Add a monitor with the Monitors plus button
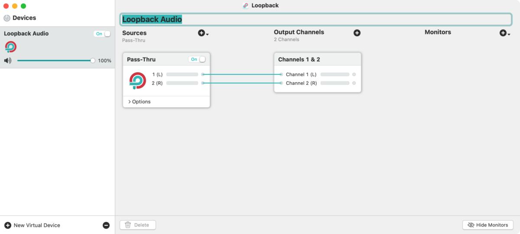 (504, 33)
